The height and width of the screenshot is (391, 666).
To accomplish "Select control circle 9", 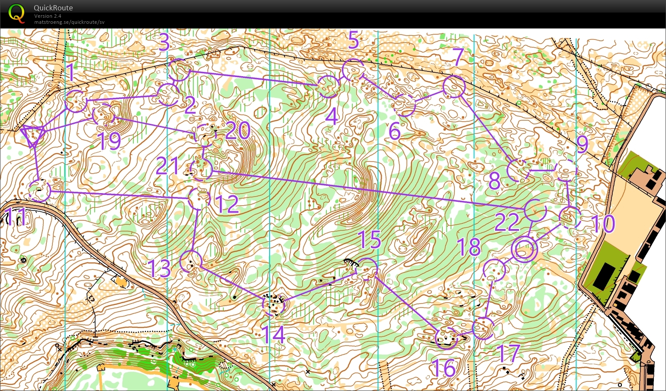I will coord(566,170).
